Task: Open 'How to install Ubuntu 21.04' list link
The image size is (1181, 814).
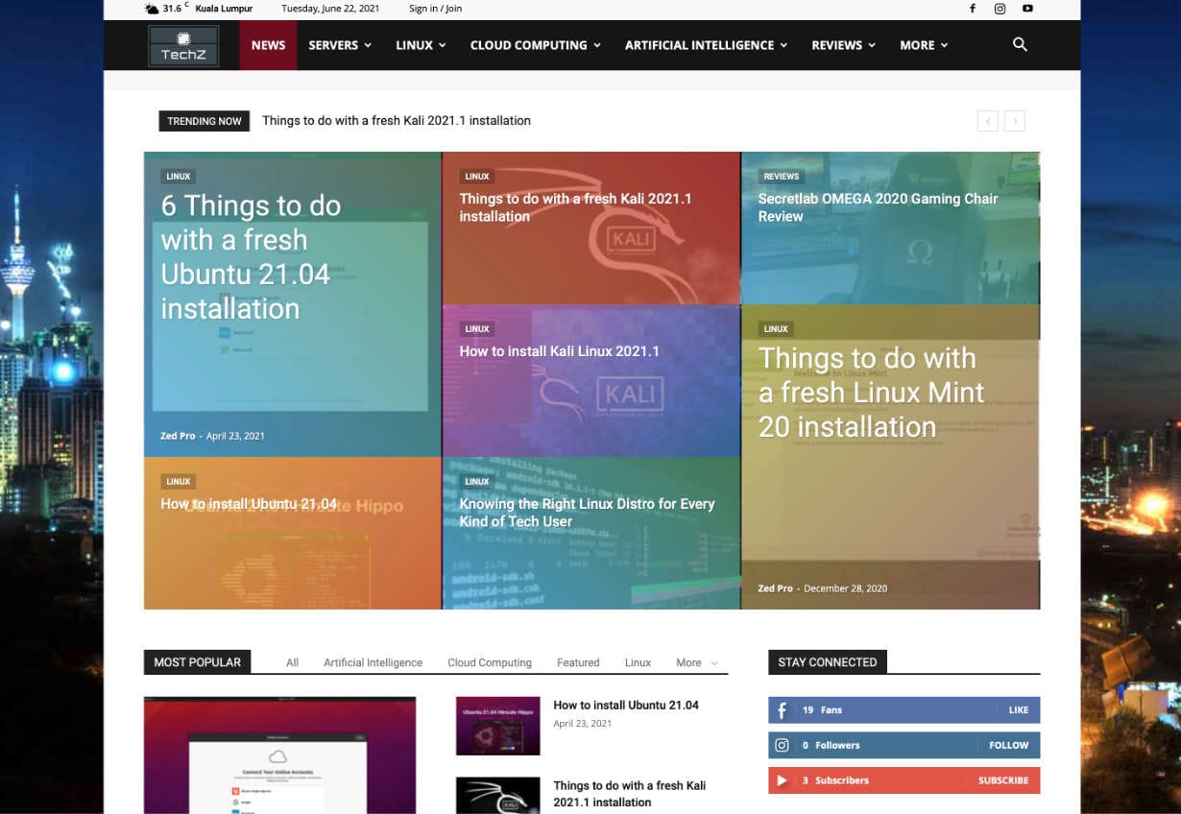Action: pyautogui.click(x=626, y=705)
